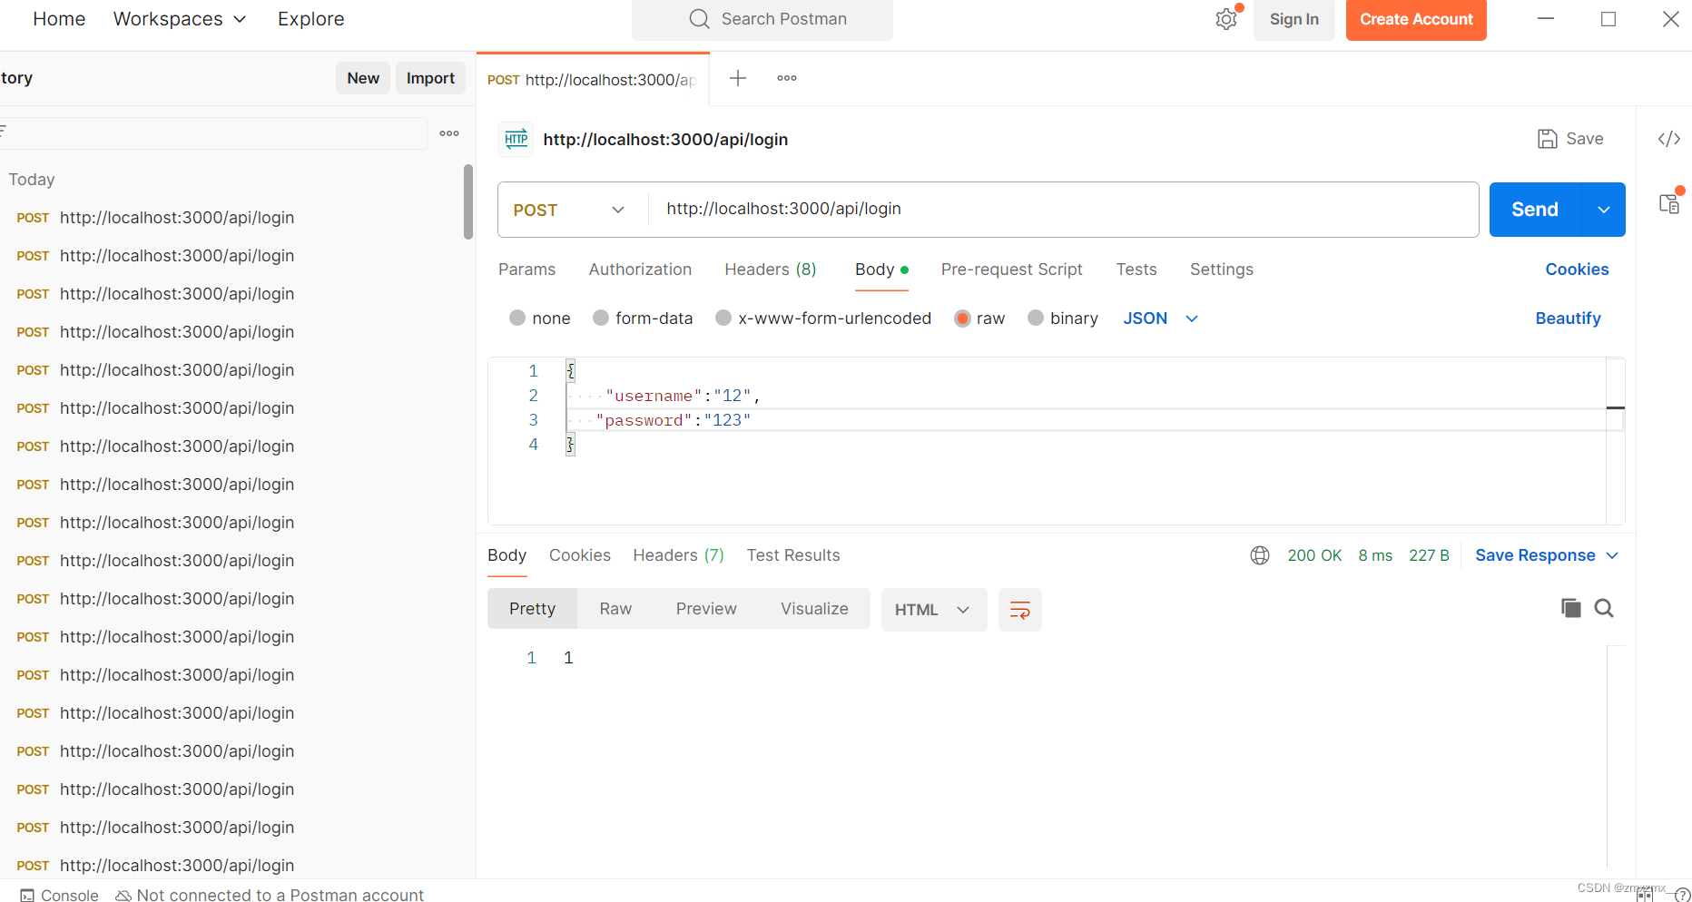
Task: Select the open POST localhost request tab
Action: pos(593,80)
